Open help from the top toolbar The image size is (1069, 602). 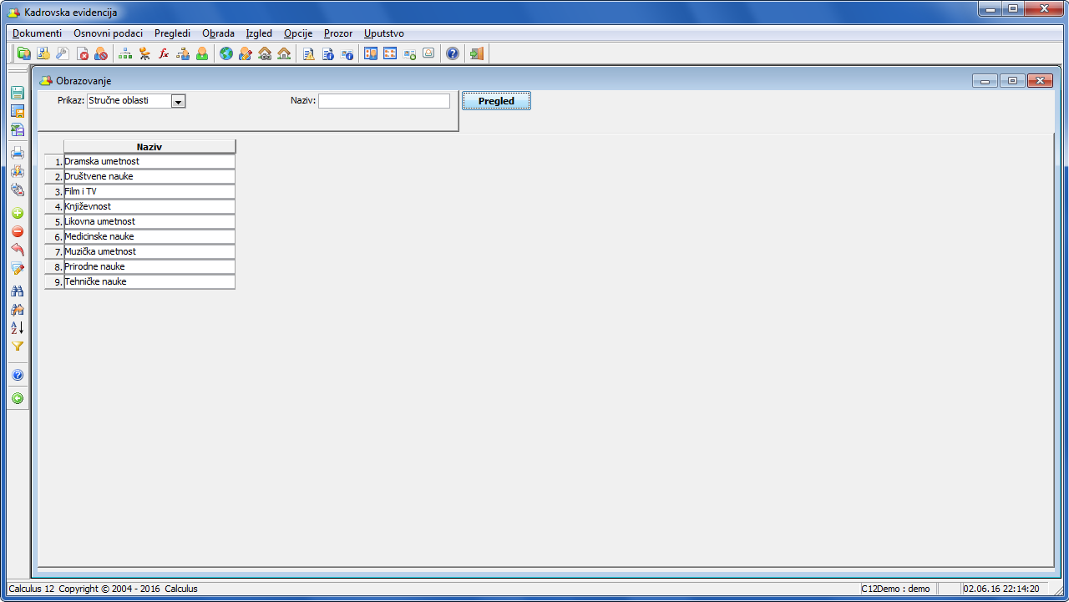click(453, 53)
